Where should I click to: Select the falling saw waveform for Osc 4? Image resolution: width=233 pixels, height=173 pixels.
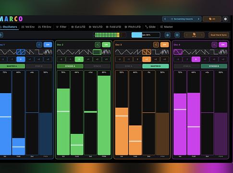tap(205, 52)
